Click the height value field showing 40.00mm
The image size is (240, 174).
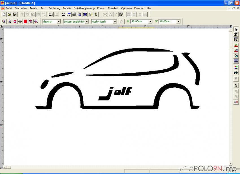[139, 22]
